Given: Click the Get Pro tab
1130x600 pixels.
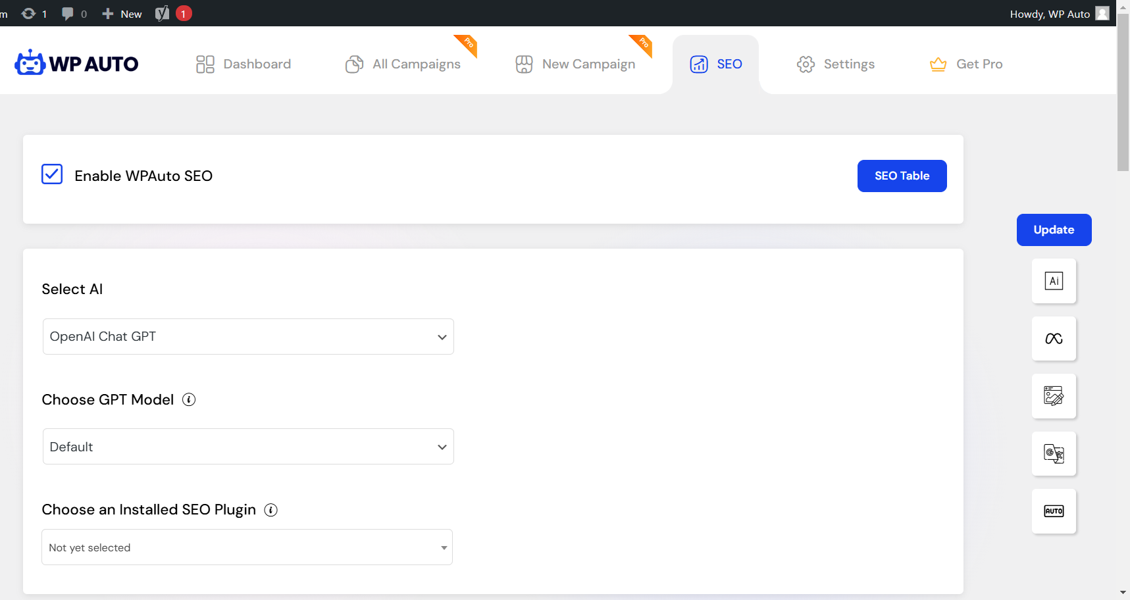Looking at the screenshot, I should click(x=965, y=64).
